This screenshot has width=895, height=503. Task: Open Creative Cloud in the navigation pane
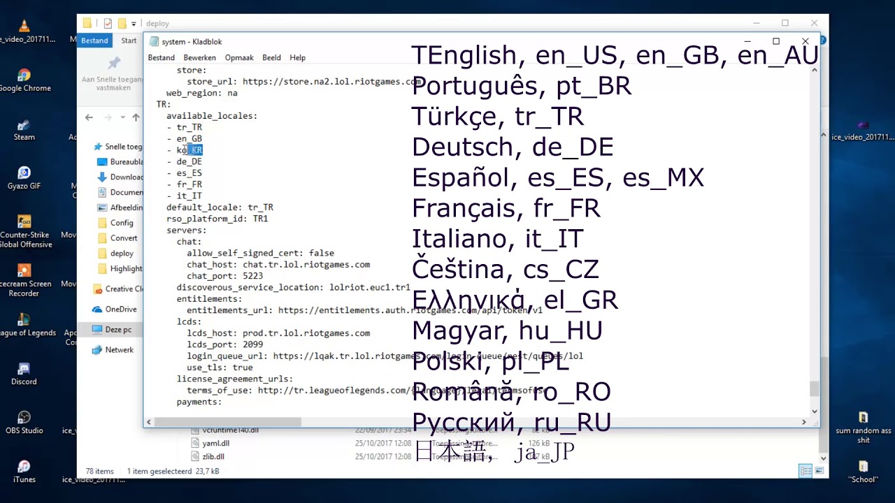point(117,289)
